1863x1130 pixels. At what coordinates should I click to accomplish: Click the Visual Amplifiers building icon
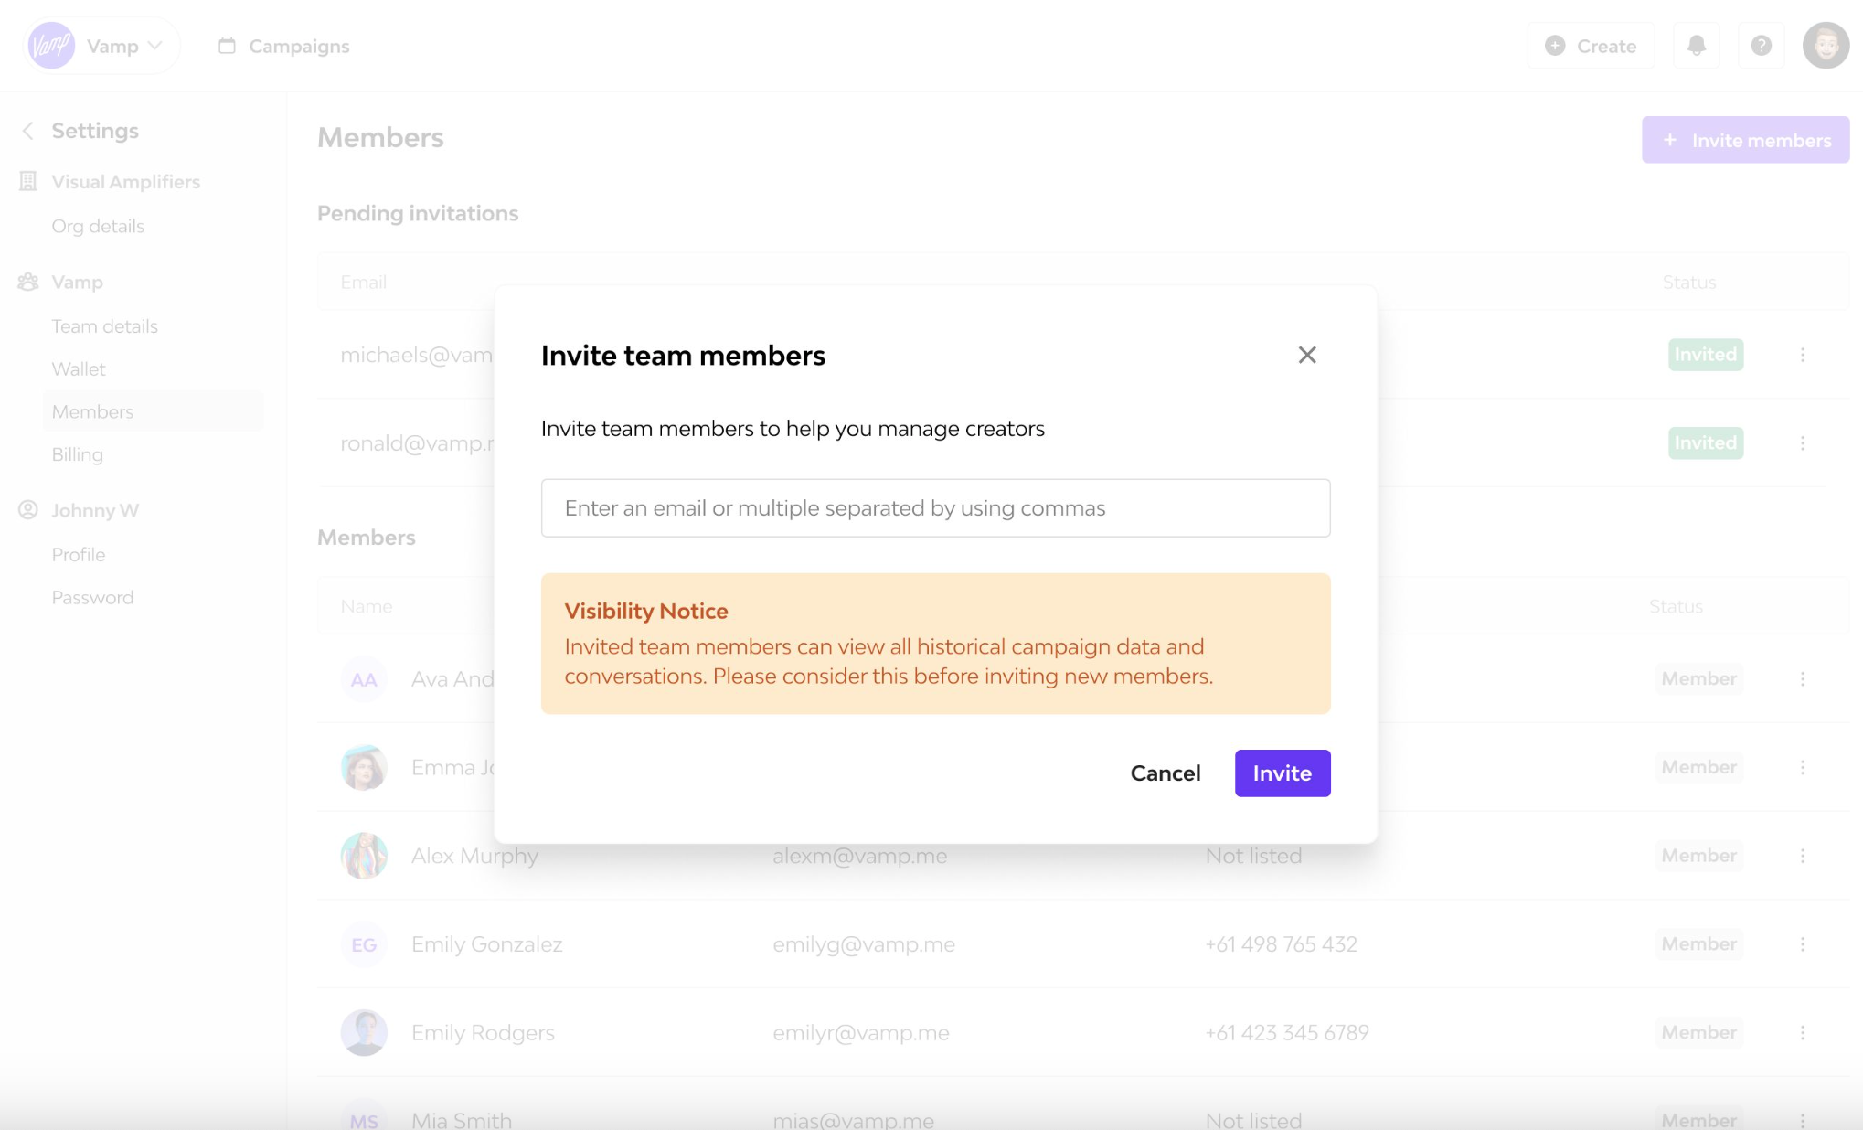[28, 181]
